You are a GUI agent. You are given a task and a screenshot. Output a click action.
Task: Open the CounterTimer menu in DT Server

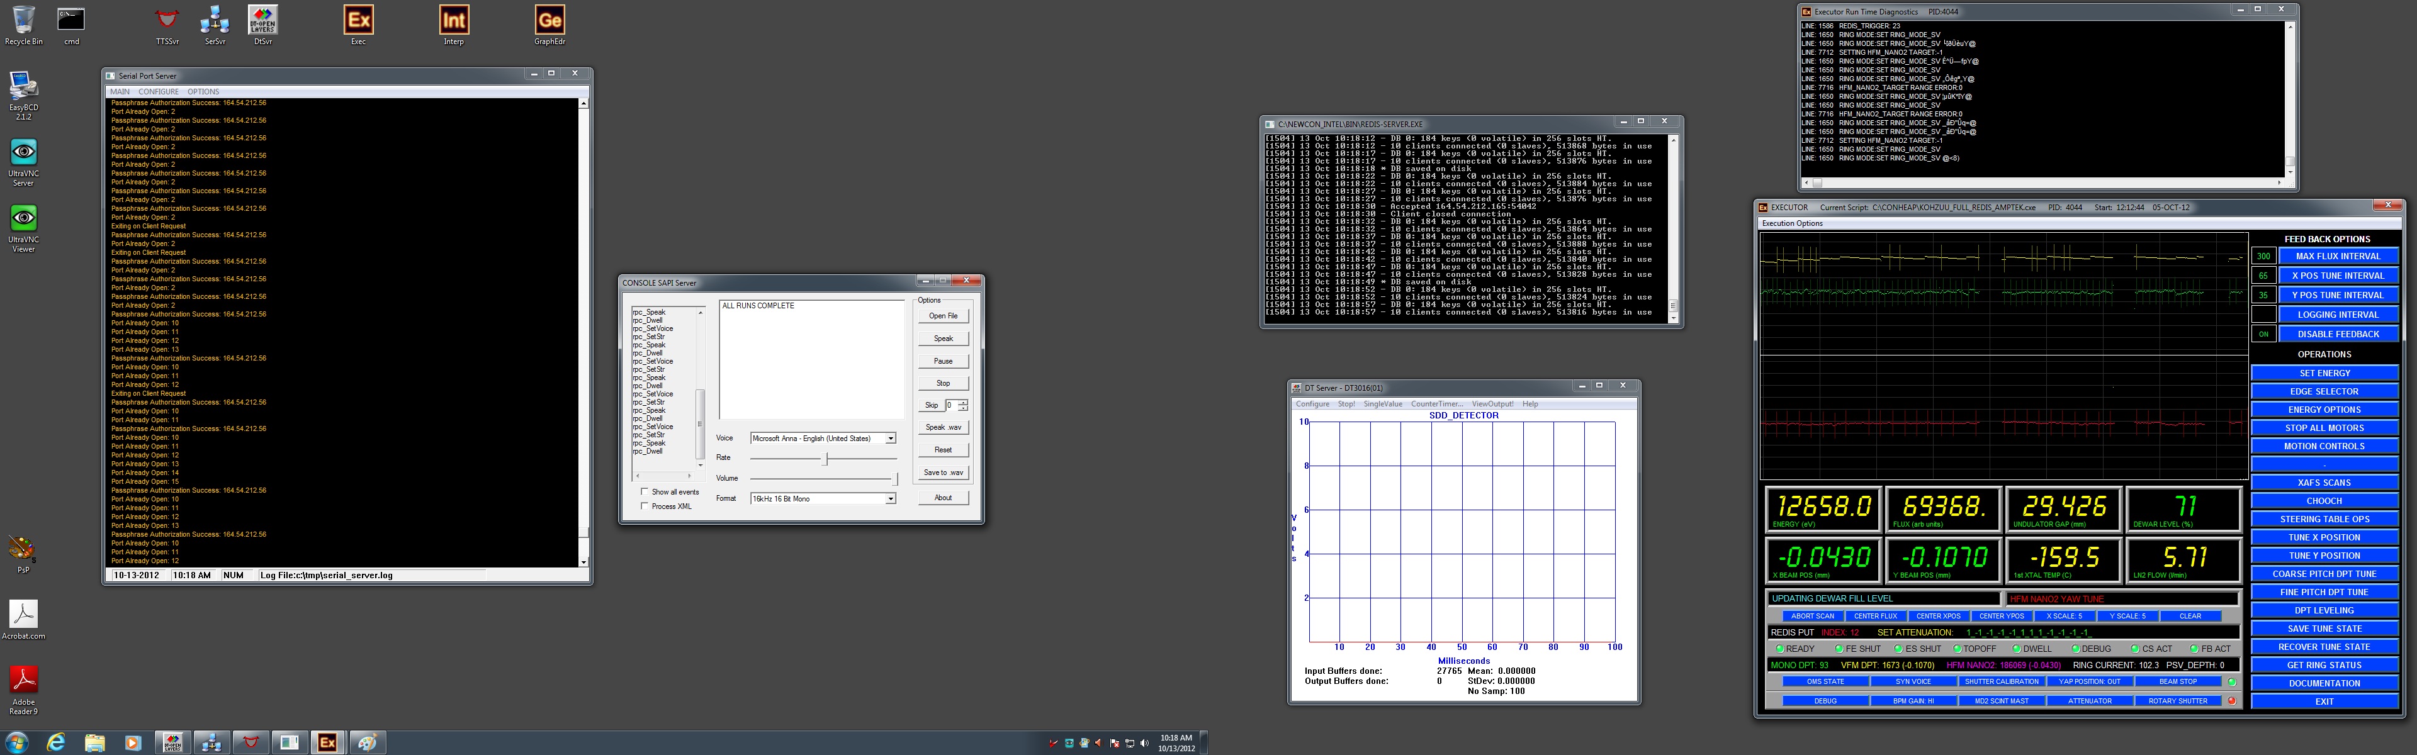pyautogui.click(x=1436, y=404)
